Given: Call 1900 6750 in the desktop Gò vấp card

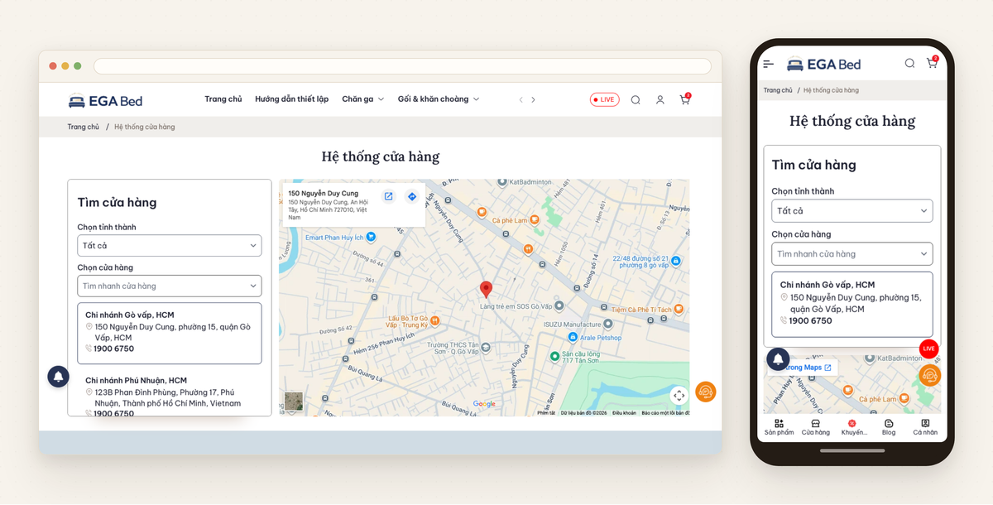Looking at the screenshot, I should point(113,349).
